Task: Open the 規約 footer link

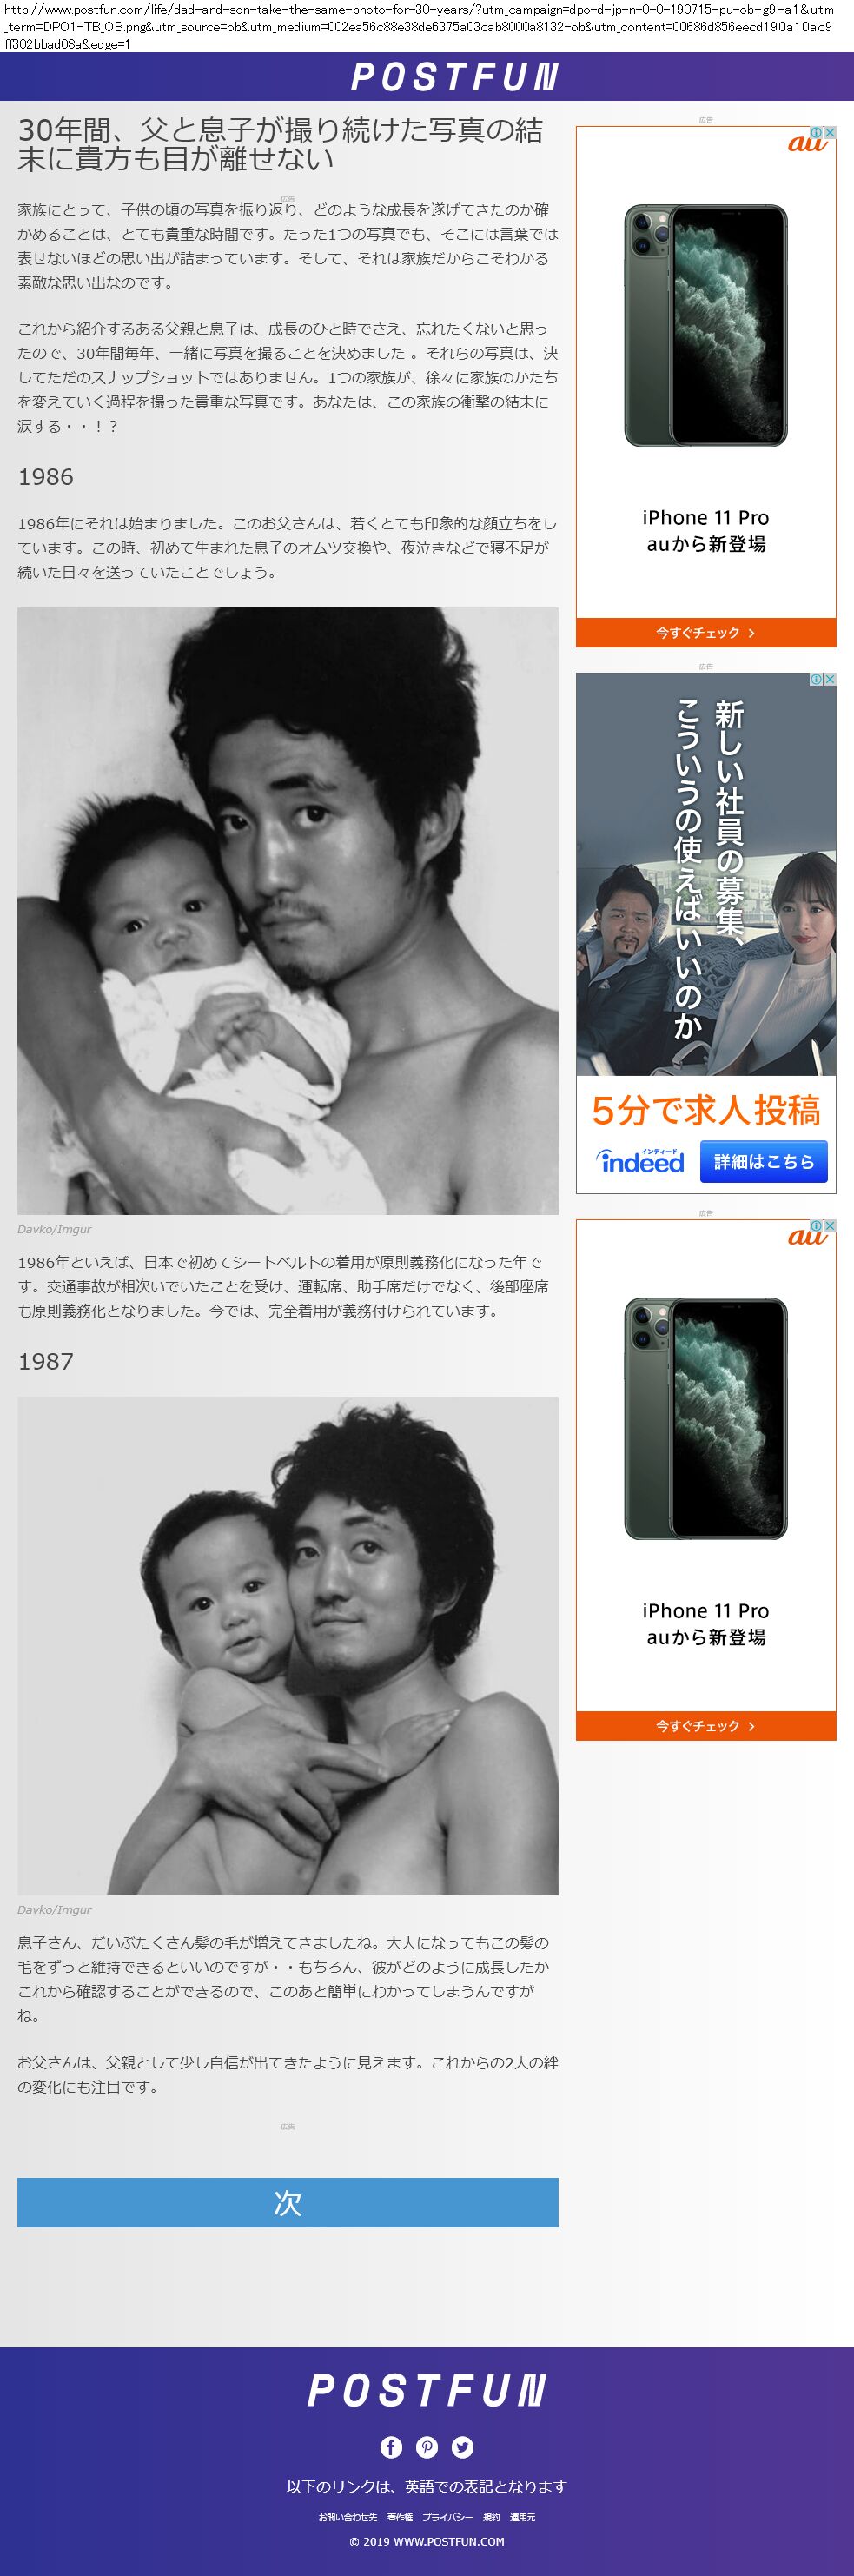Action: [x=491, y=2517]
